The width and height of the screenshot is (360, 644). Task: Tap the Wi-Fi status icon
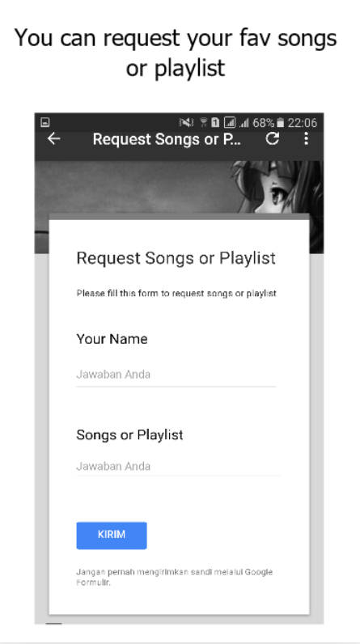[x=203, y=122]
